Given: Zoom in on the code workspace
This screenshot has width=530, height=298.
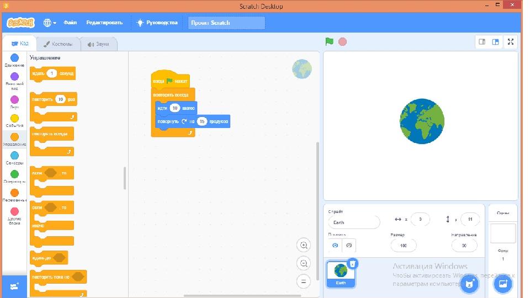Looking at the screenshot, I should 304,245.
